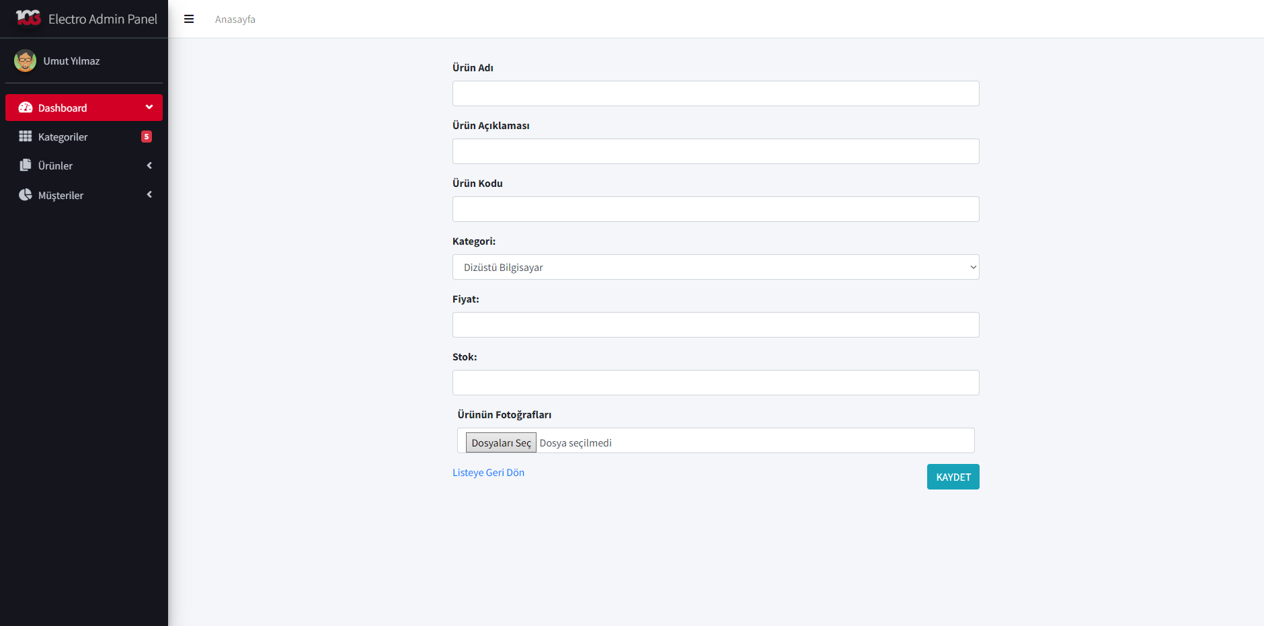Click the red badge showing 5
The image size is (1264, 626).
(147, 136)
